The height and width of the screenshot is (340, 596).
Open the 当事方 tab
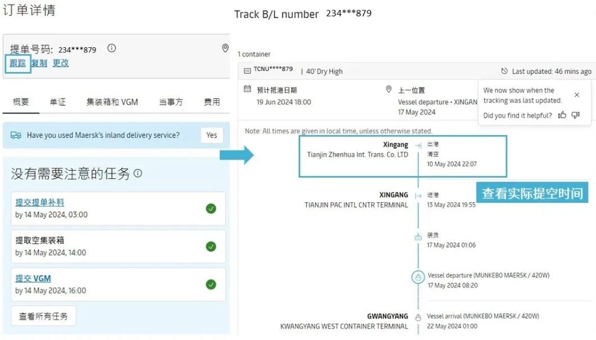[171, 102]
